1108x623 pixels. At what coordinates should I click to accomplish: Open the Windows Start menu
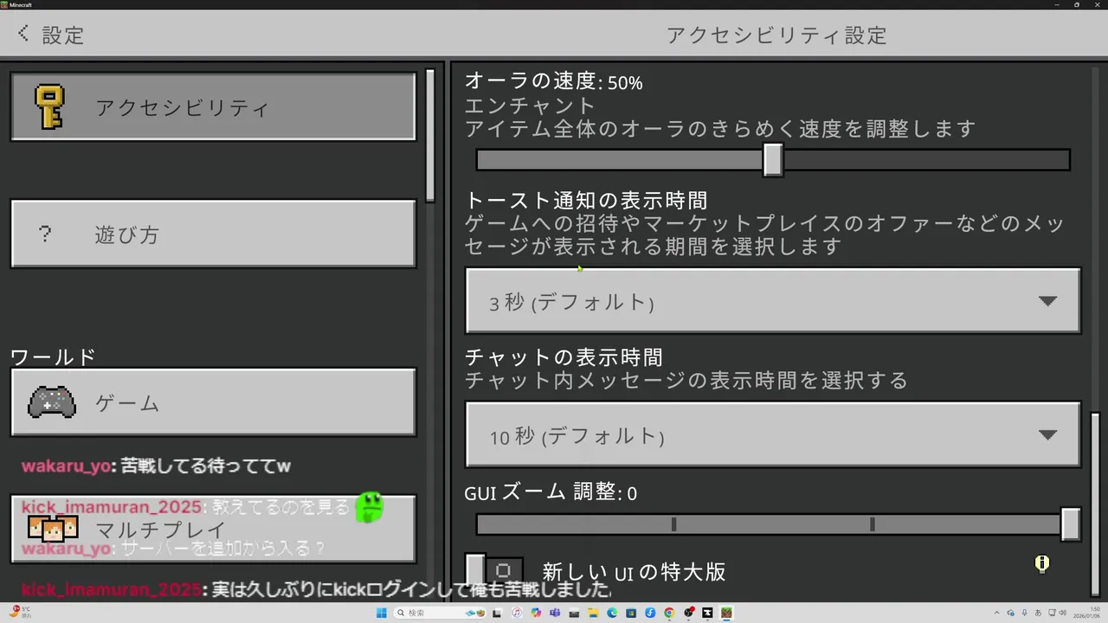(x=381, y=613)
